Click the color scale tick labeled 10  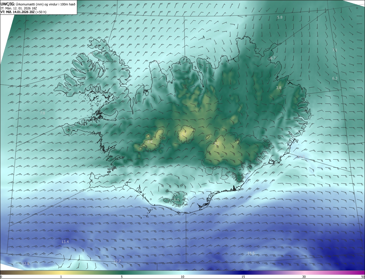point(182,277)
